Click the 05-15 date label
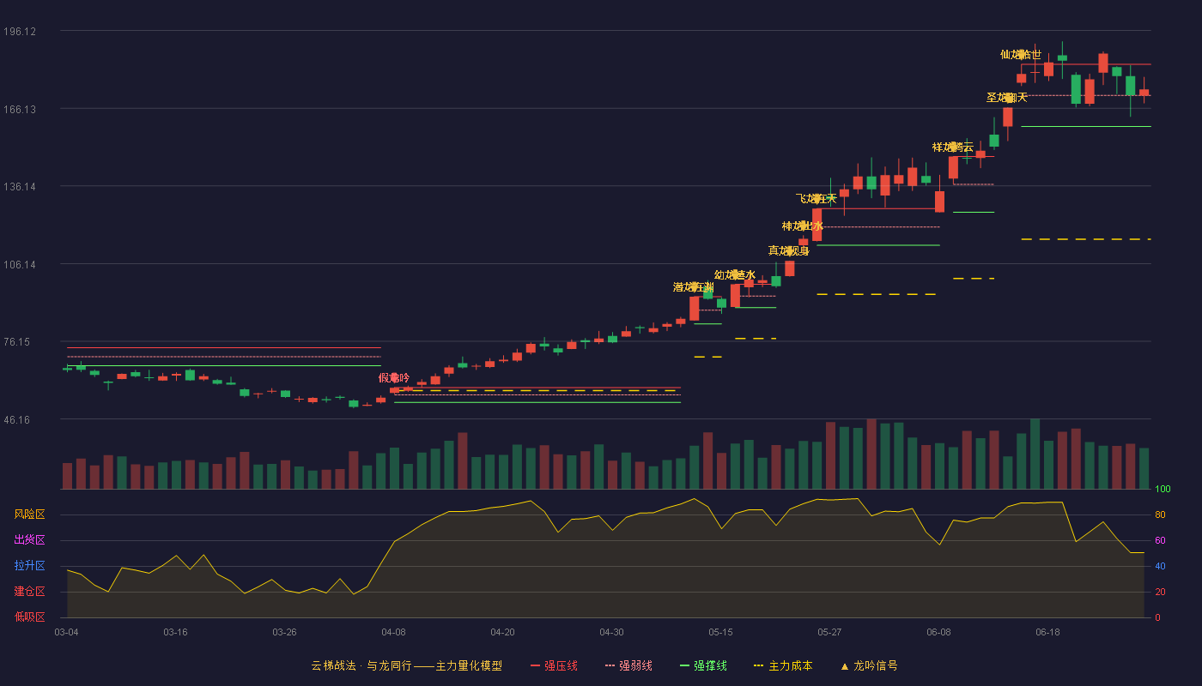This screenshot has width=1202, height=686. point(720,632)
